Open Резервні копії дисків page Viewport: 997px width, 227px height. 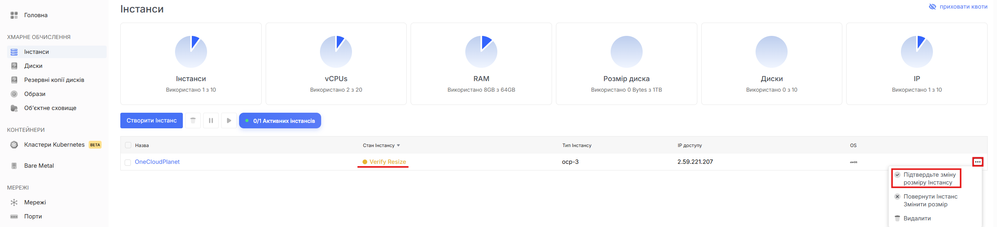pos(54,80)
